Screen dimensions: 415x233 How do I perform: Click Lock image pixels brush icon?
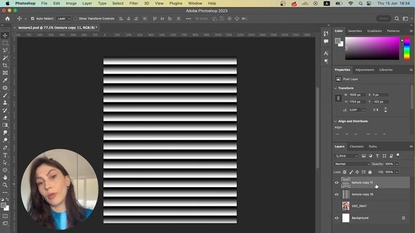tap(351, 172)
